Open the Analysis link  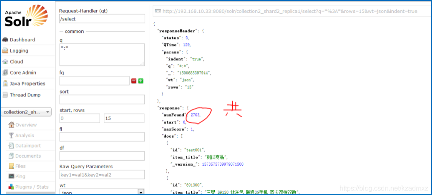click(x=25, y=135)
